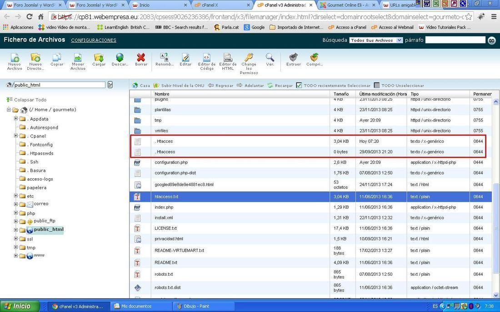Click Subir Nivel up-one-level icon
Viewport: 500px width, 312px height.
[156, 86]
